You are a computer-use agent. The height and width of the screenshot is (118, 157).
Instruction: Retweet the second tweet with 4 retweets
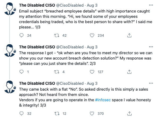click(57, 72)
